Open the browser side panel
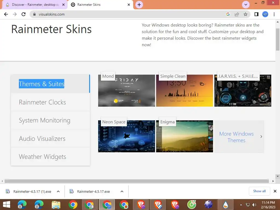 (x=256, y=14)
